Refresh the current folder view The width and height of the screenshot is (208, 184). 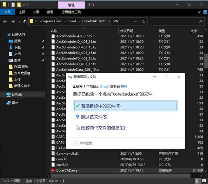coord(144,21)
